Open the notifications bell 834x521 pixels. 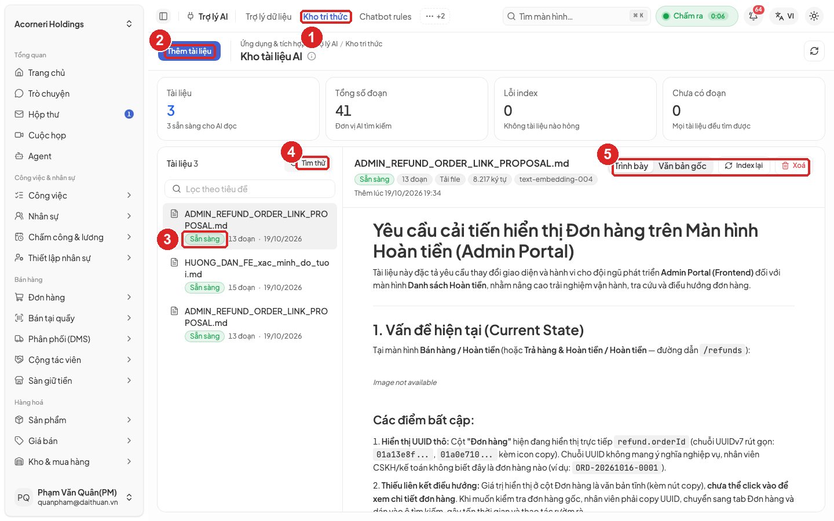click(753, 16)
